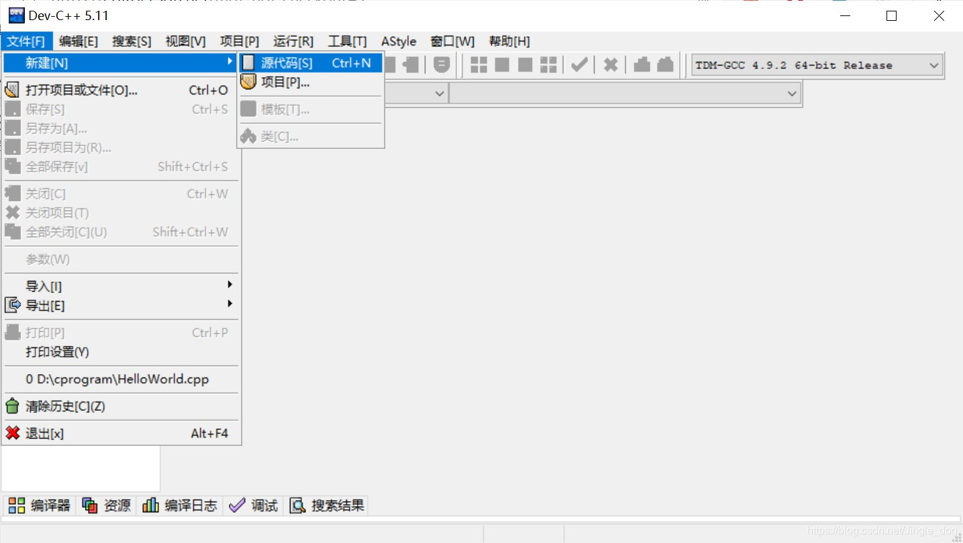Viewport: 963px width, 543px height.
Task: Expand the 新建[N] submenu entry
Action: (x=121, y=63)
